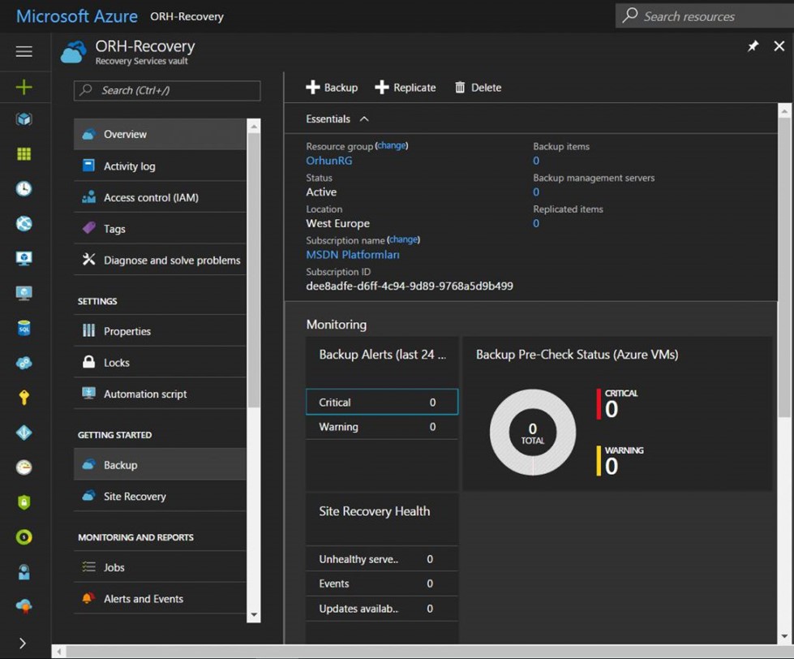Select the Warning backup alerts row
Screen dimensions: 794x659
[382, 427]
